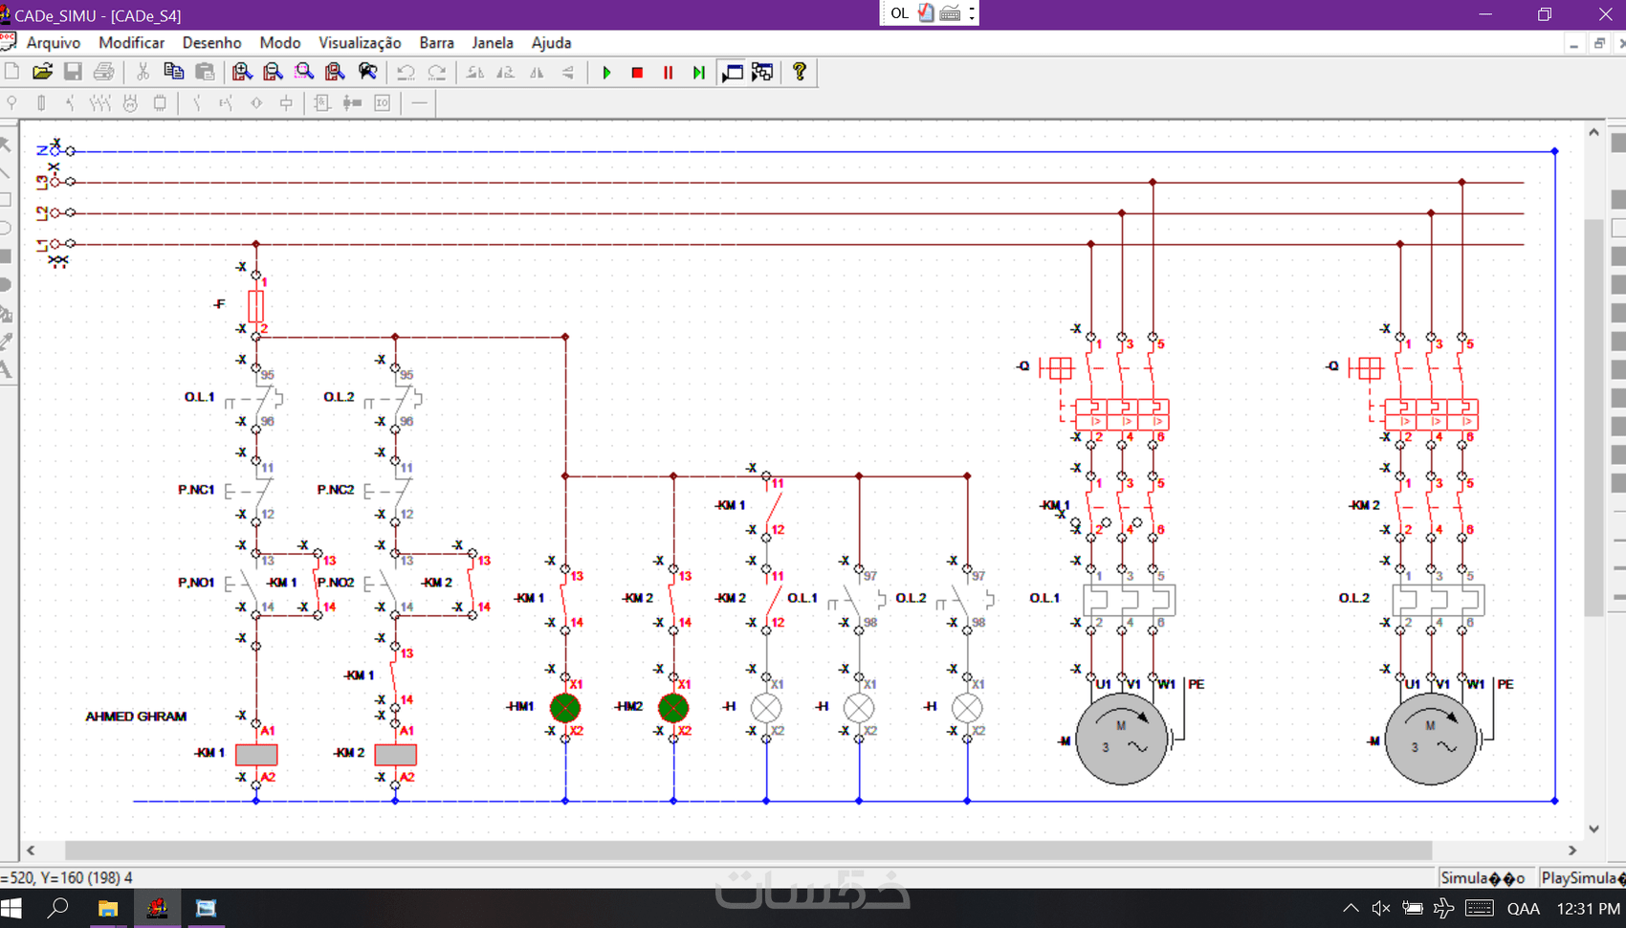1626x928 pixels.
Task: Open the ladder contact component category
Action: point(352,102)
